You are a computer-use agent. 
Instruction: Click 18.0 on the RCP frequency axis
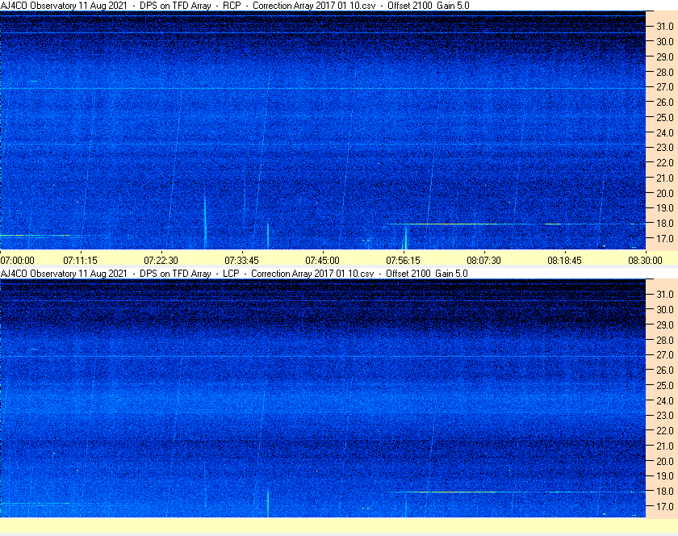pos(665,224)
